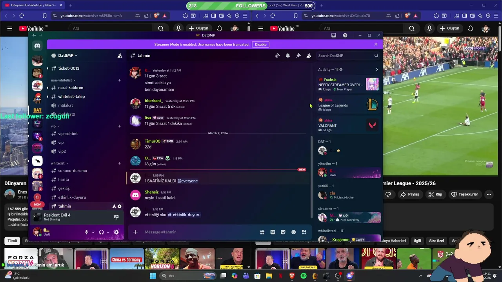Open Discord direct messages home icon
Image resolution: width=502 pixels, height=282 pixels.
[x=37, y=46]
